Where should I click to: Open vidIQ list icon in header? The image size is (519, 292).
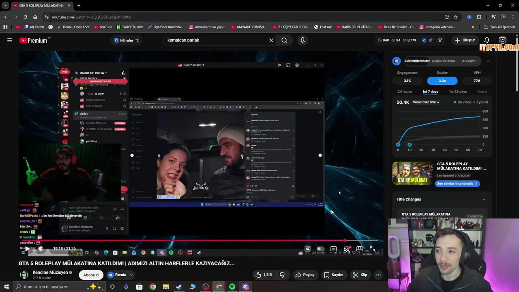coord(431,40)
